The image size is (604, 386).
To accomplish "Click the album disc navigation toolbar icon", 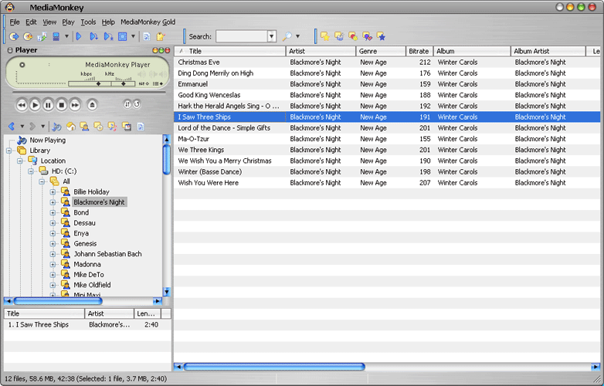I will (x=98, y=127).
